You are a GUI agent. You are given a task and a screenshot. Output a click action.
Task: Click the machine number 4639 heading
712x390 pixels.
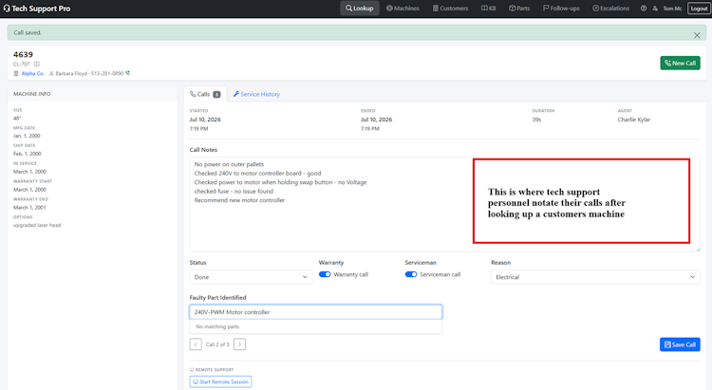[x=23, y=54]
